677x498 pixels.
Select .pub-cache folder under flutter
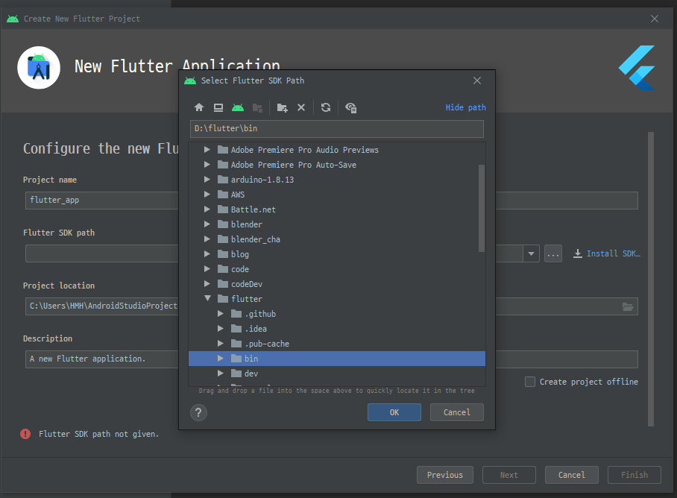tap(267, 344)
